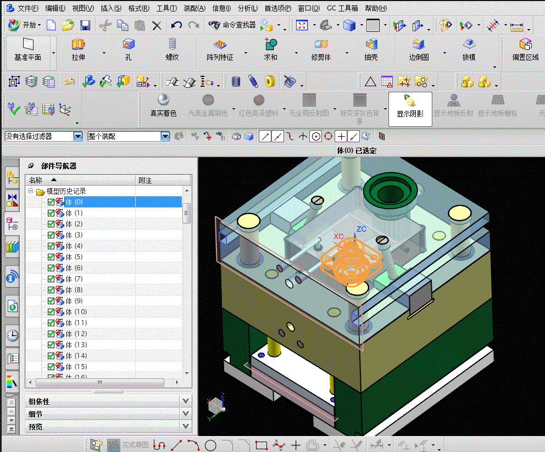Screen dimensions: 545x452
Task: Select the Offset Region (偏置区域) tool
Action: click(x=525, y=49)
